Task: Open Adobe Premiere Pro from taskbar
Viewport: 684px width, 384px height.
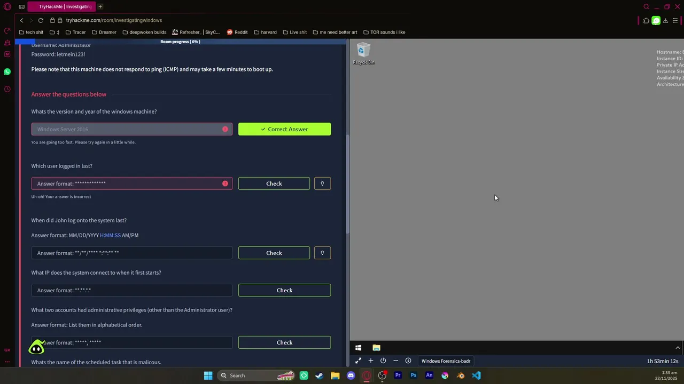Action: click(x=398, y=375)
